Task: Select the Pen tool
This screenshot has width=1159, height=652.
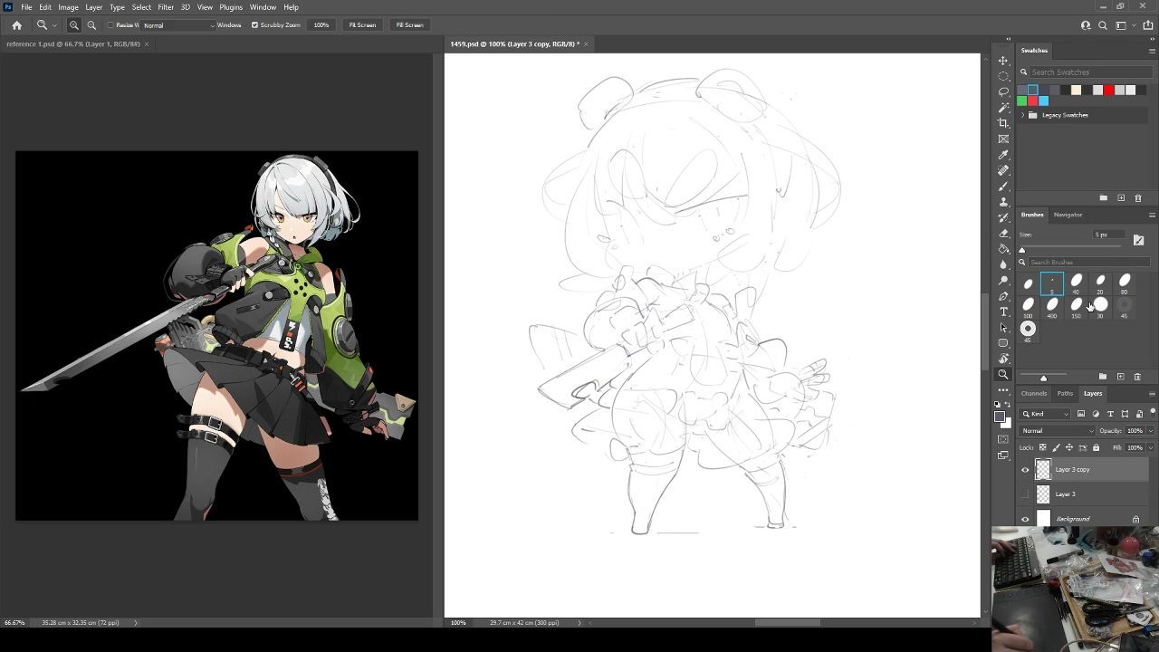Action: pyautogui.click(x=1003, y=296)
